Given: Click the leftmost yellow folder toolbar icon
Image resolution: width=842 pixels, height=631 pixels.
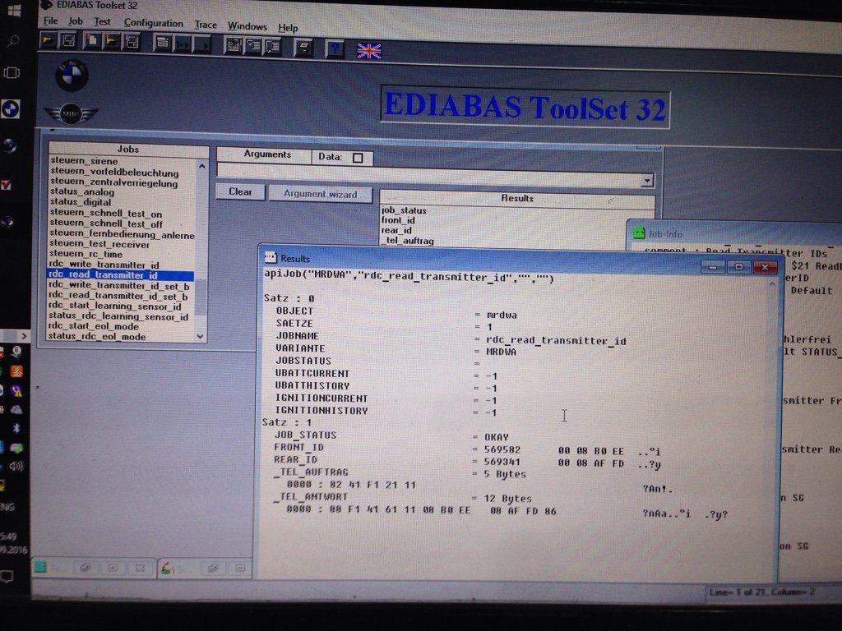Looking at the screenshot, I should [48, 39].
